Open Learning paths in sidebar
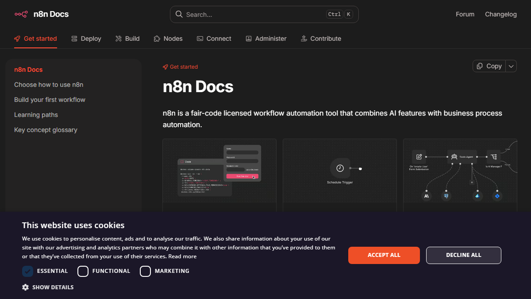The width and height of the screenshot is (531, 299). (36, 115)
